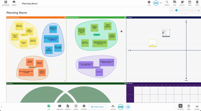Click the white sticky note in In Progress

click(x=153, y=43)
